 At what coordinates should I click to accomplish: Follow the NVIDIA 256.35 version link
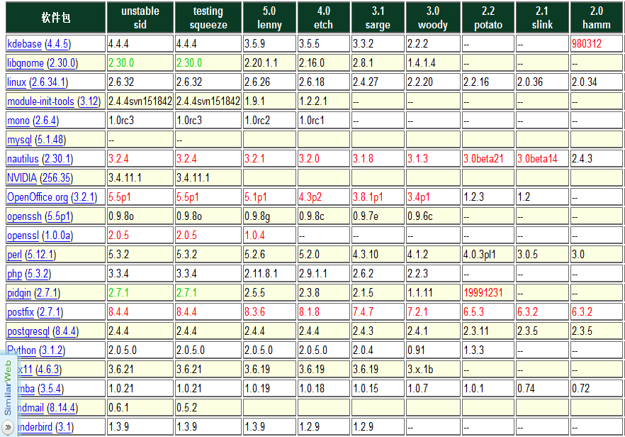tap(57, 178)
